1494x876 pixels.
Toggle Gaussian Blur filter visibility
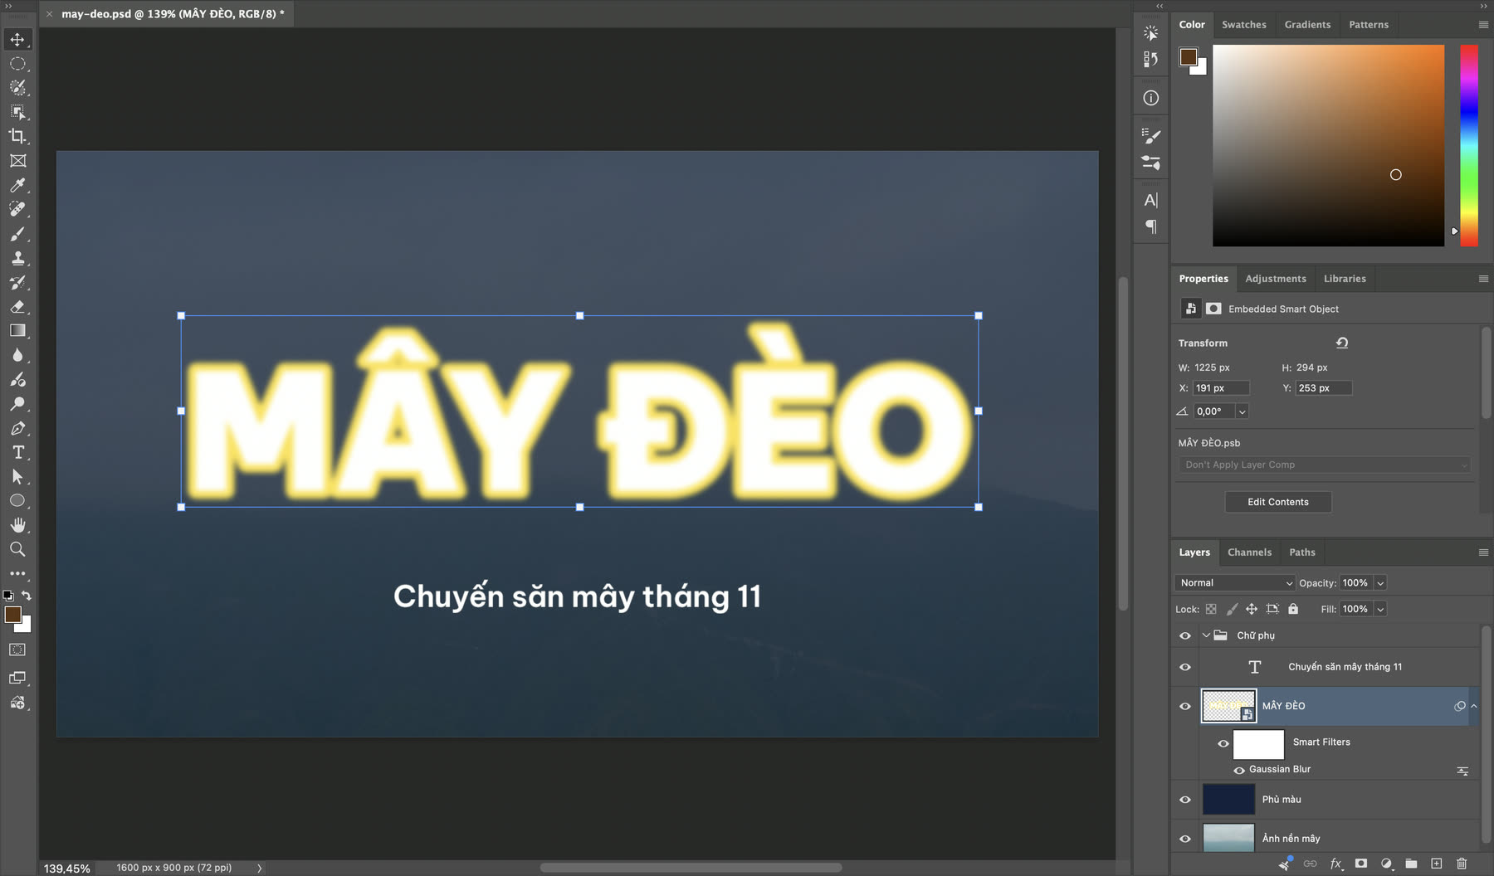pos(1239,770)
